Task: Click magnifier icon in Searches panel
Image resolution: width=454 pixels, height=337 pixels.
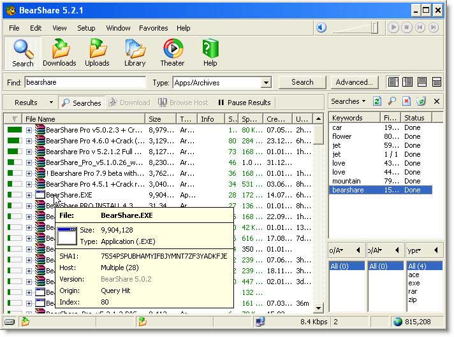Action: (x=392, y=101)
